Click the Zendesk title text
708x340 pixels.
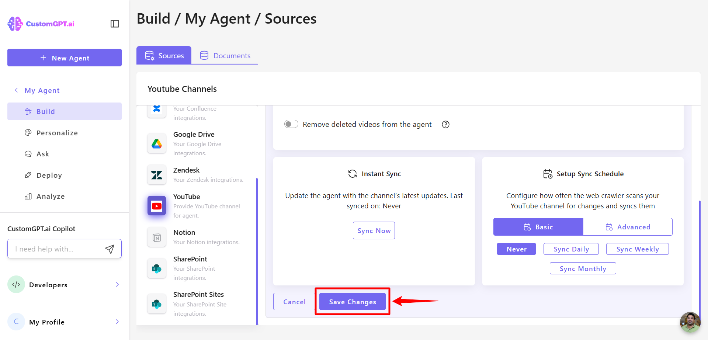point(186,170)
